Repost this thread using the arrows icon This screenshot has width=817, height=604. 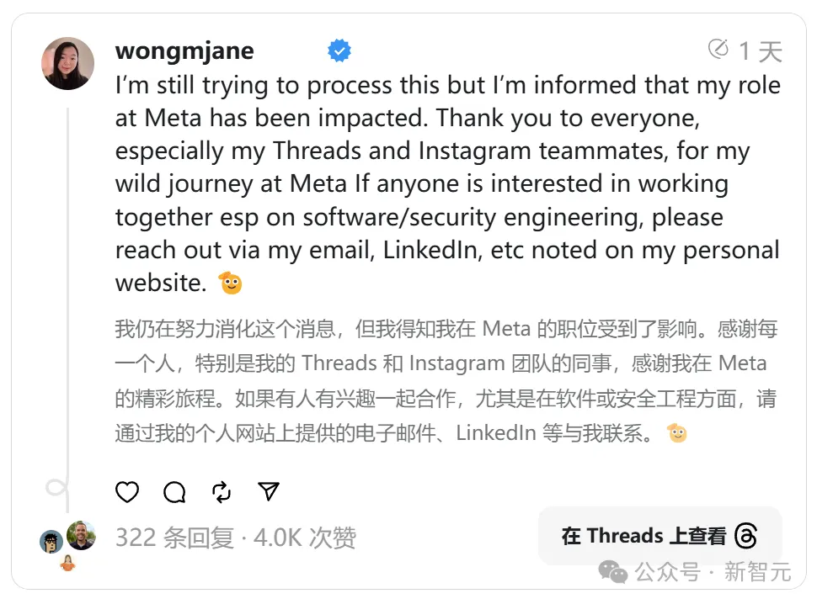click(222, 492)
